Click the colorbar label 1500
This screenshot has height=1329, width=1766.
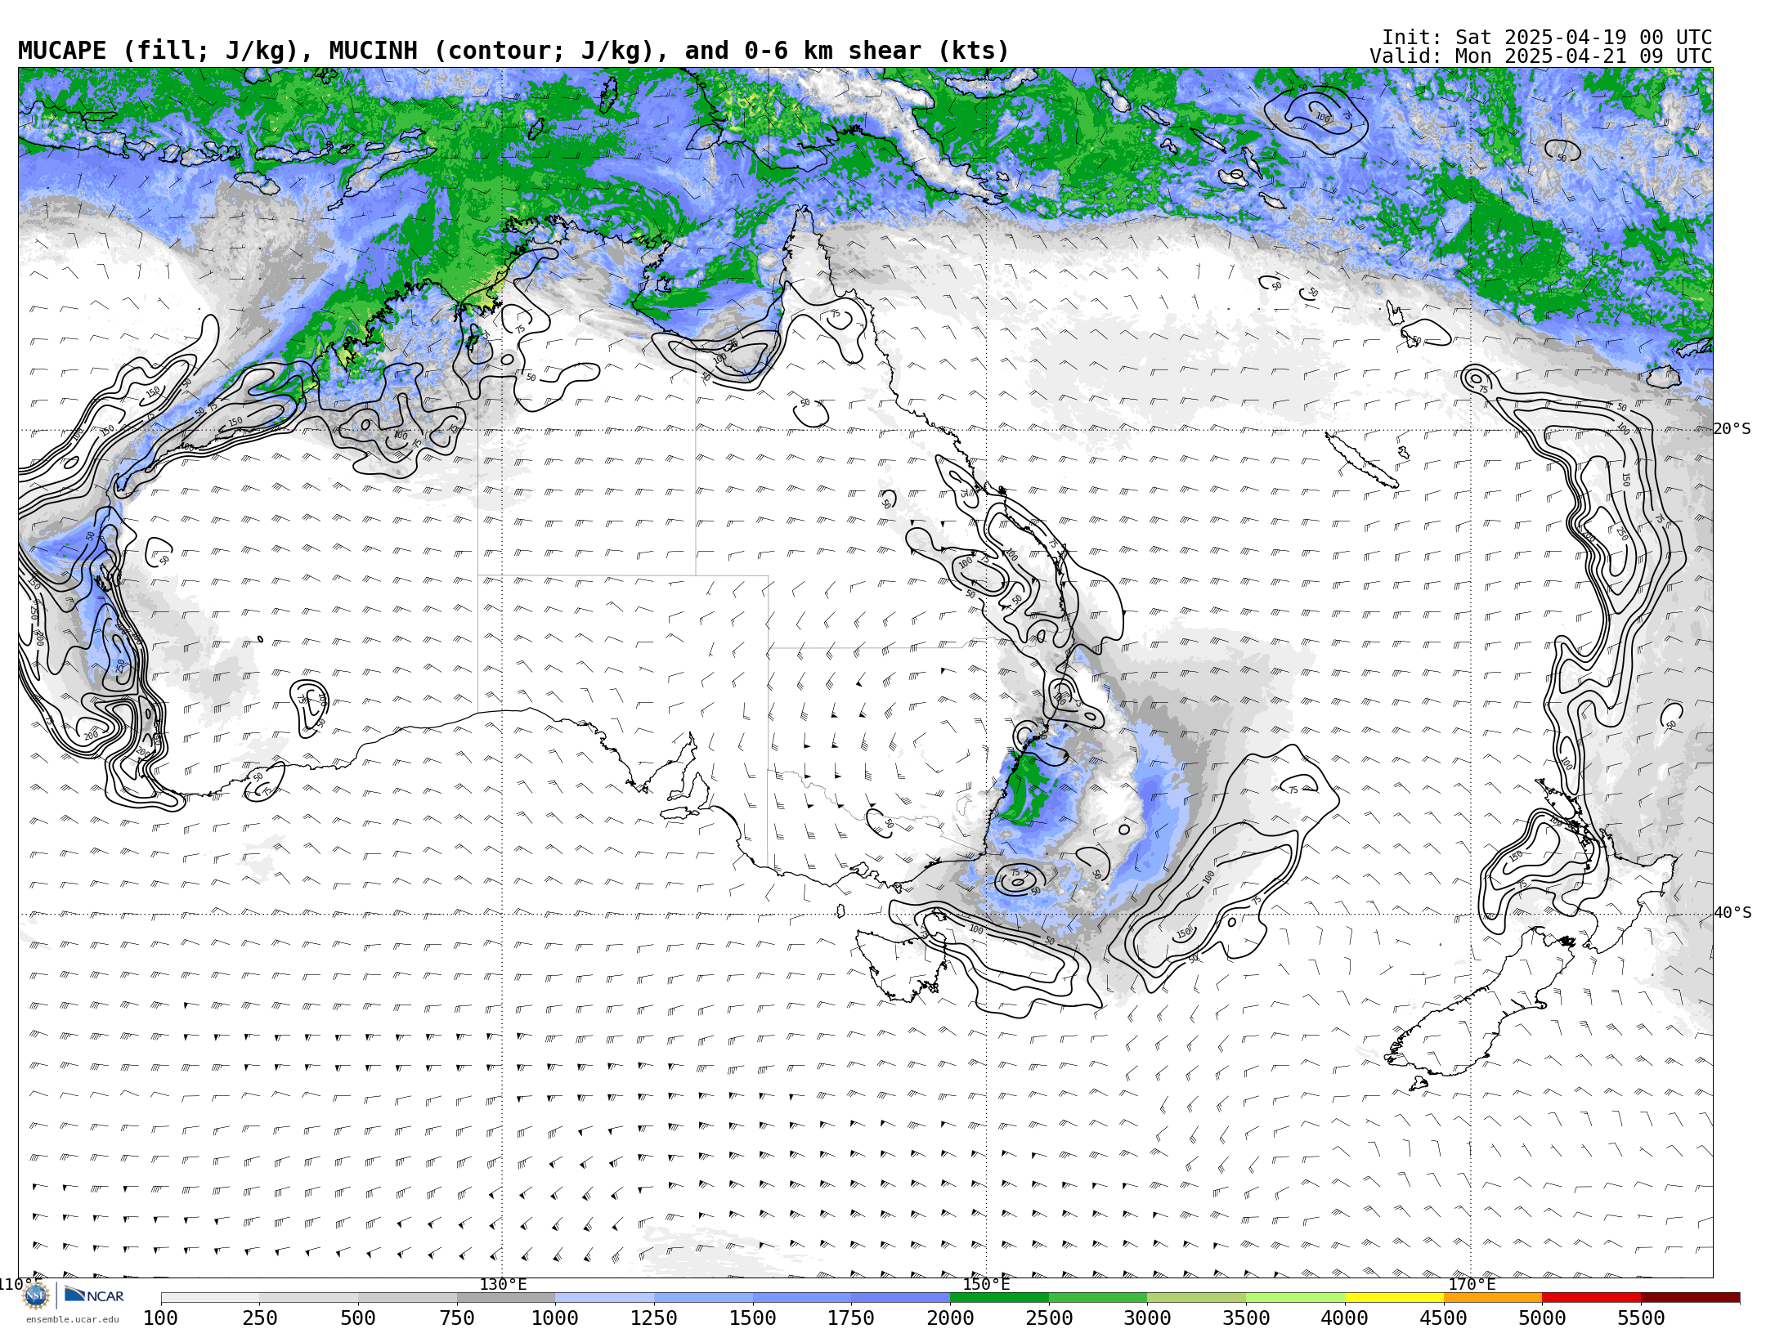[x=753, y=1318]
